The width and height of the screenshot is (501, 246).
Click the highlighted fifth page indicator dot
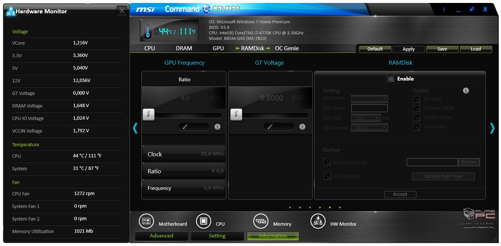pyautogui.click(x=330, y=208)
